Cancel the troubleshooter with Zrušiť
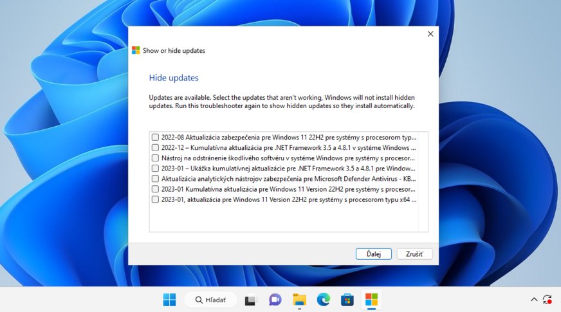Viewport: 561px width, 312px height. [x=414, y=254]
